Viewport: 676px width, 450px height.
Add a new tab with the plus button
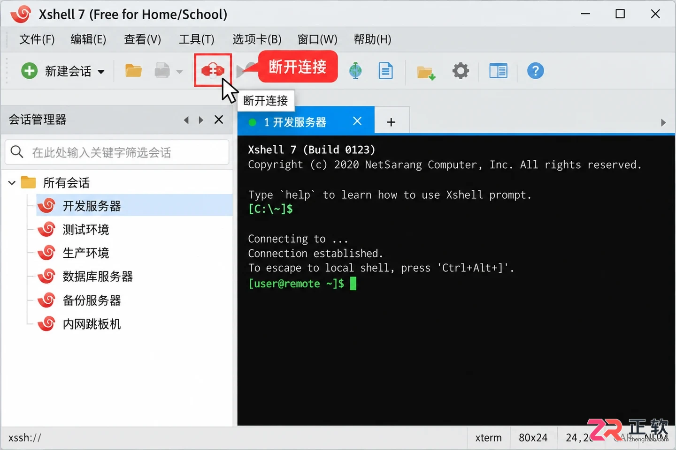pos(391,122)
